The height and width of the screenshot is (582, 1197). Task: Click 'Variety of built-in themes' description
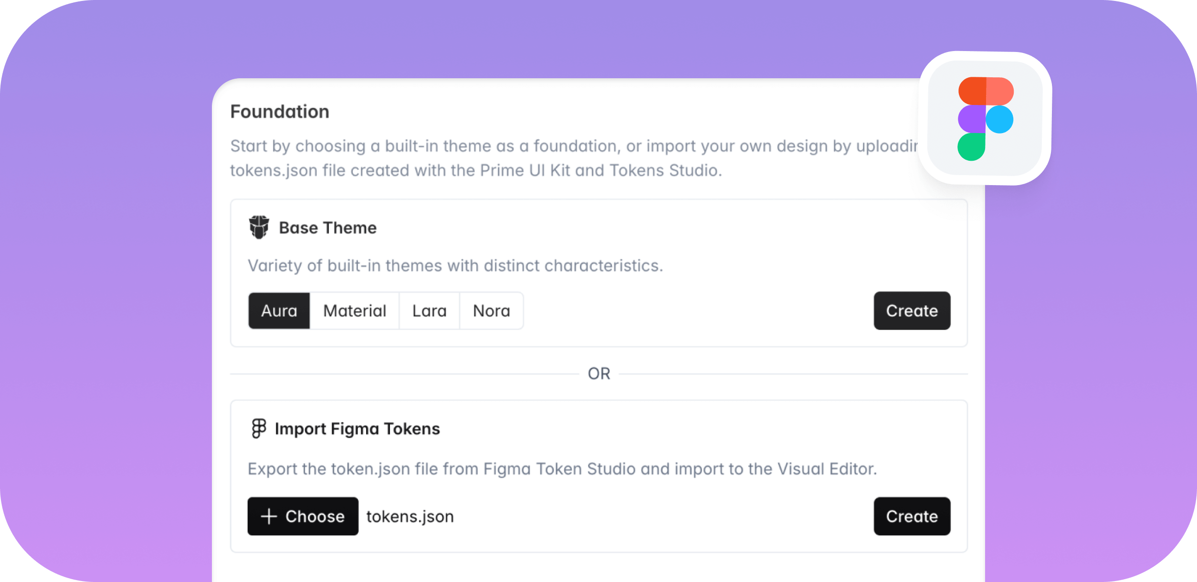[455, 266]
